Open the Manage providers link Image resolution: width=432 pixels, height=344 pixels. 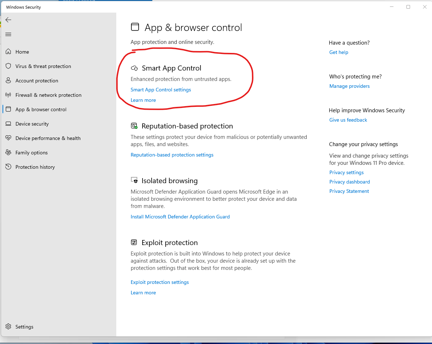[x=349, y=86]
